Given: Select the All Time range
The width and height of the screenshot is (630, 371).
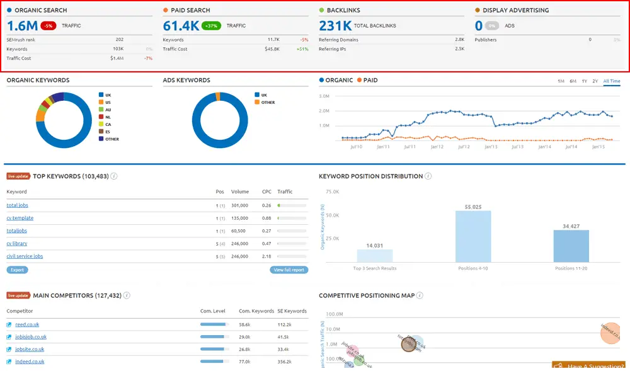Looking at the screenshot, I should tap(612, 81).
